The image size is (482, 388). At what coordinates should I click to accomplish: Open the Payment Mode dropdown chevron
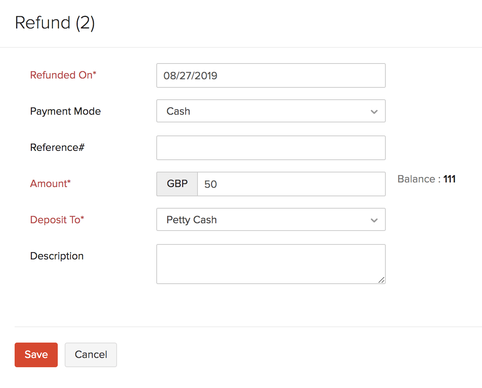point(374,111)
